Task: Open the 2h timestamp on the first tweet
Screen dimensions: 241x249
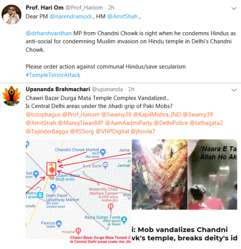Action: point(111,7)
